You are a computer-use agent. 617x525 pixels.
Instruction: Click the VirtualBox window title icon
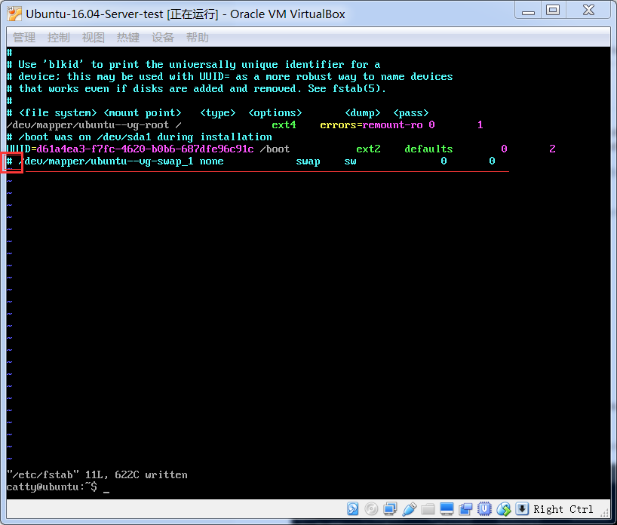coord(14,14)
